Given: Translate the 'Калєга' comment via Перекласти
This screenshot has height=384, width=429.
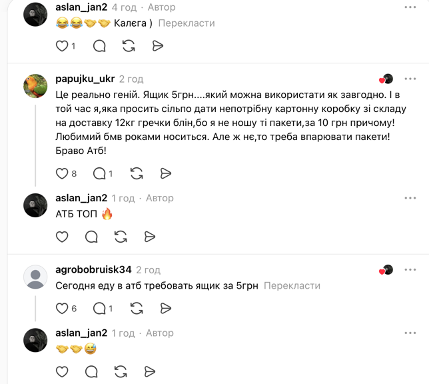Looking at the screenshot, I should coord(187,23).
